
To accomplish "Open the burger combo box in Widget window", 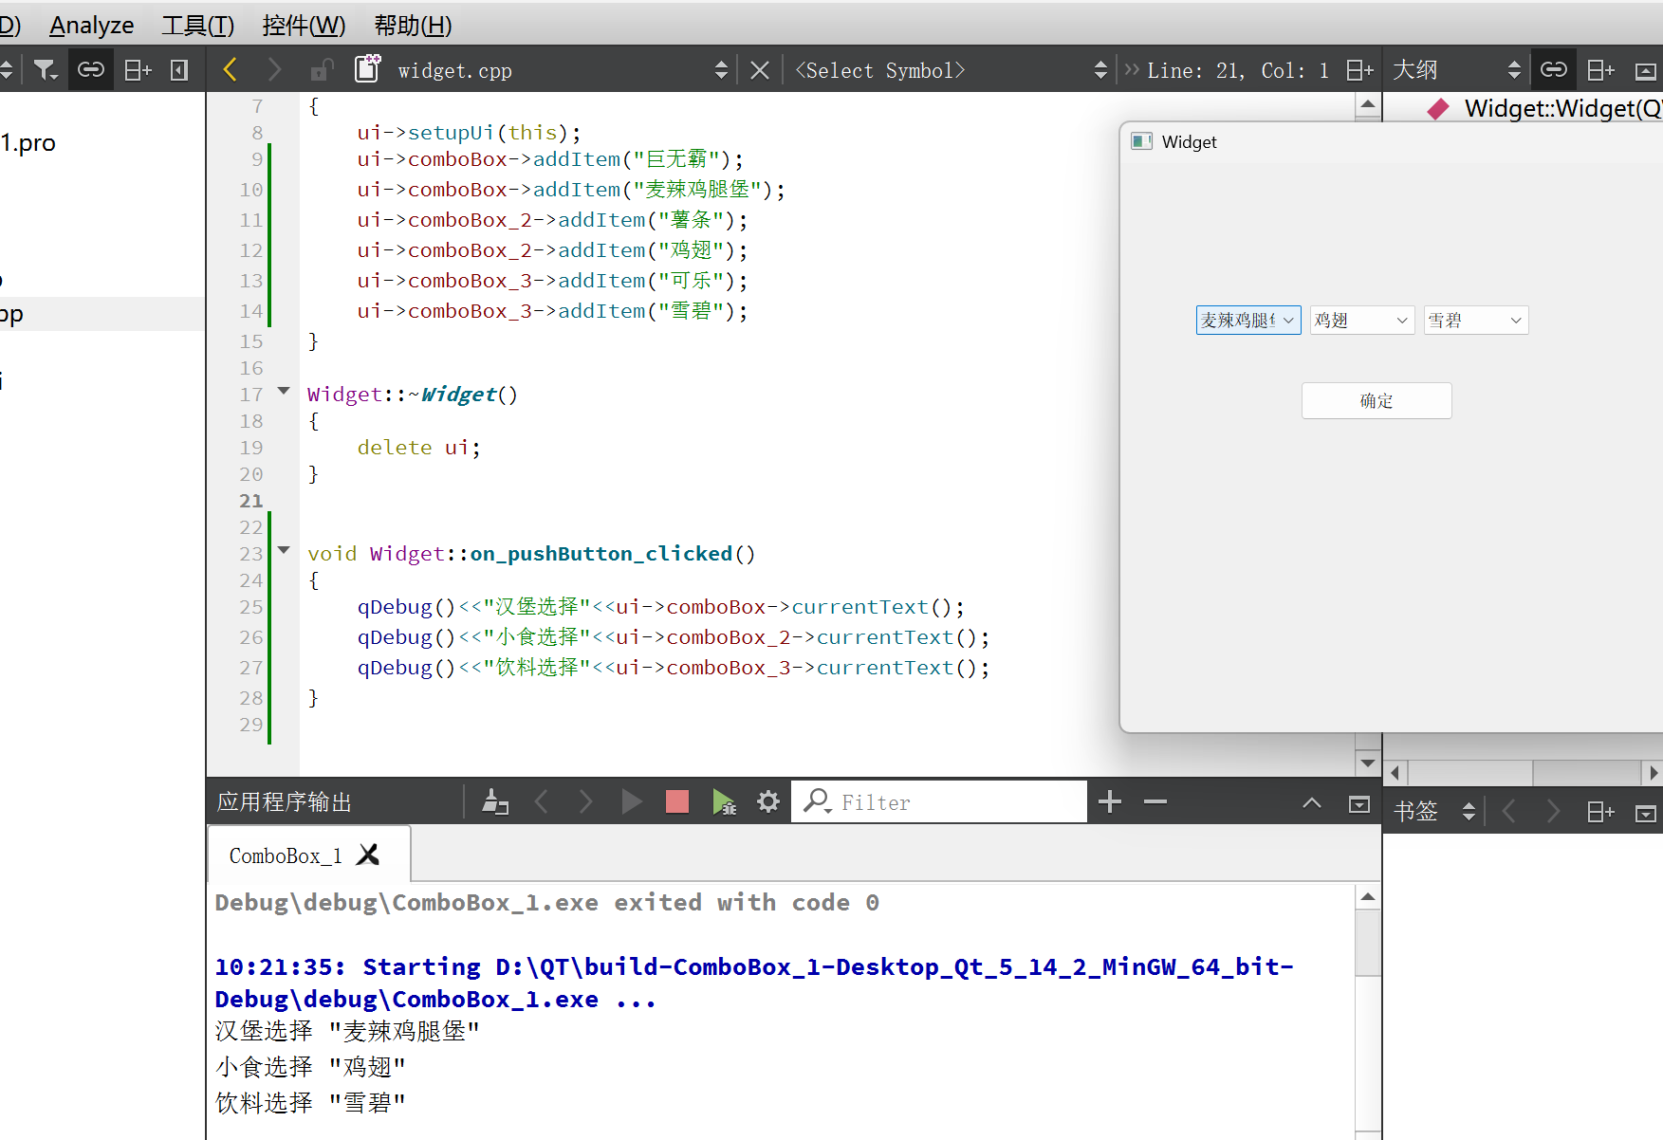I will point(1247,321).
